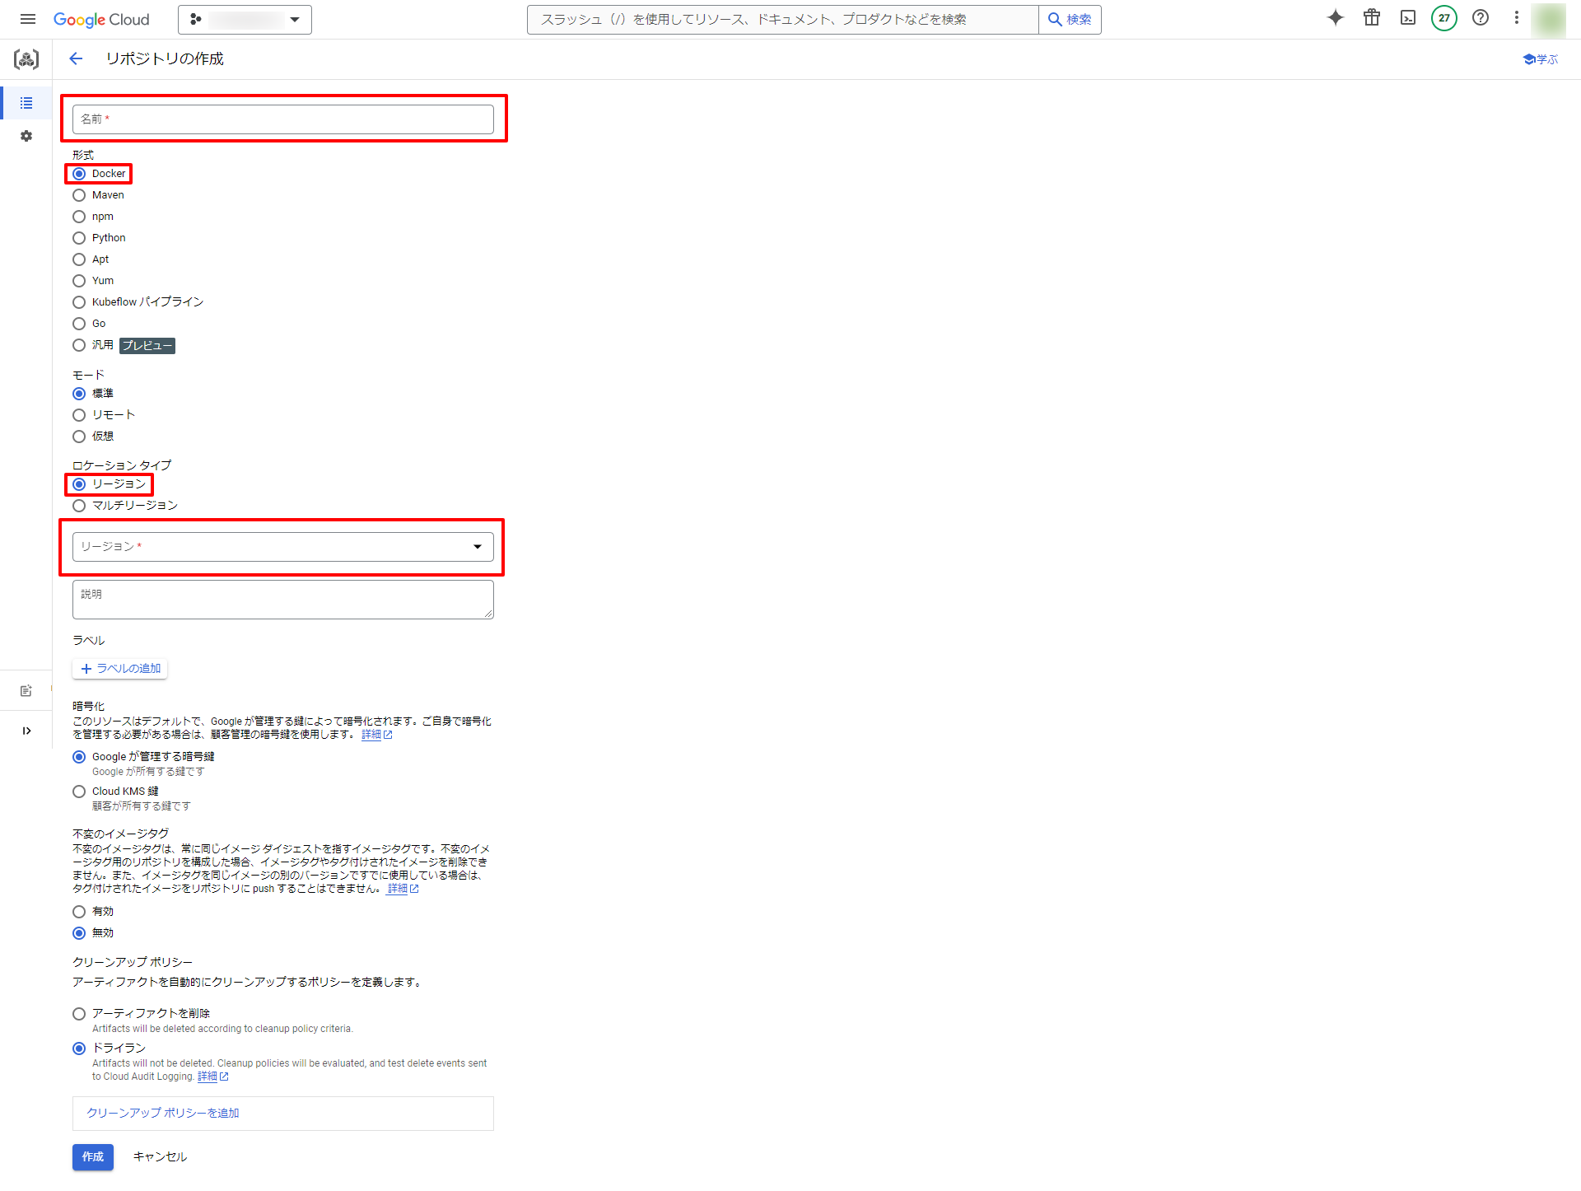Select the repositories list icon in sidebar
The image size is (1581, 1191).
[x=26, y=103]
